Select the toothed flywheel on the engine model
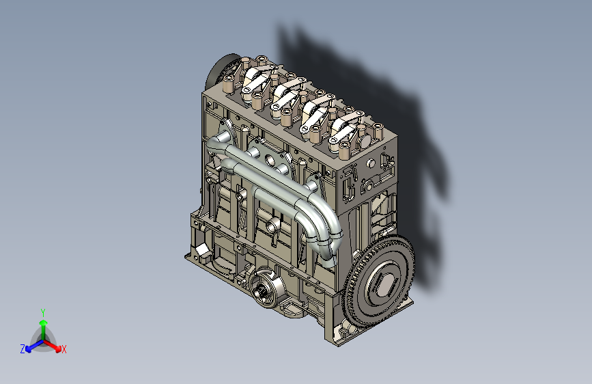Viewport: 592px width, 384px height. pos(380,282)
